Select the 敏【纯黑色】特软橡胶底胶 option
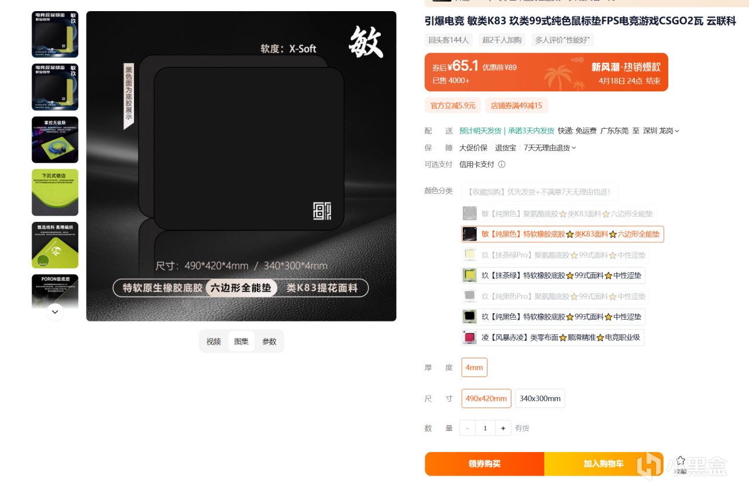Image resolution: width=749 pixels, height=493 pixels. [563, 234]
